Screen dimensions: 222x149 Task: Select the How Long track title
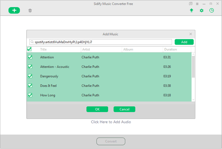click(48, 95)
